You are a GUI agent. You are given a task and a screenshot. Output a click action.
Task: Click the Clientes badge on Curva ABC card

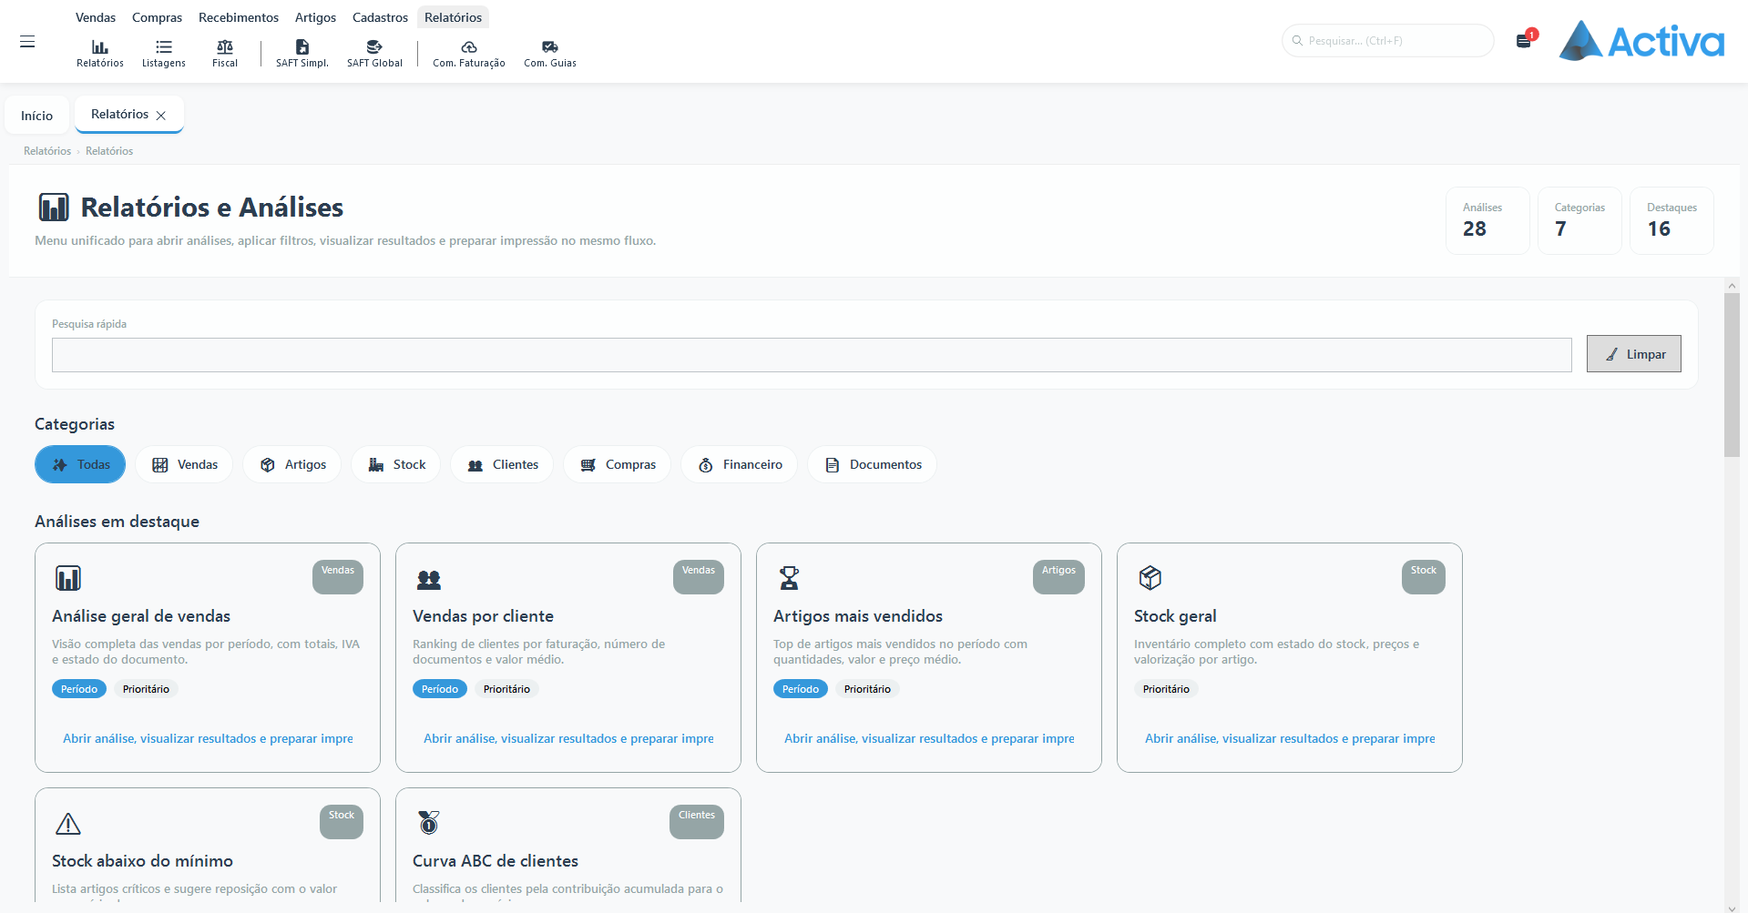click(697, 821)
